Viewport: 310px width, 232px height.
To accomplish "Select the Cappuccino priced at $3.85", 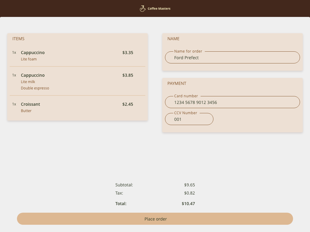I will tap(33, 75).
